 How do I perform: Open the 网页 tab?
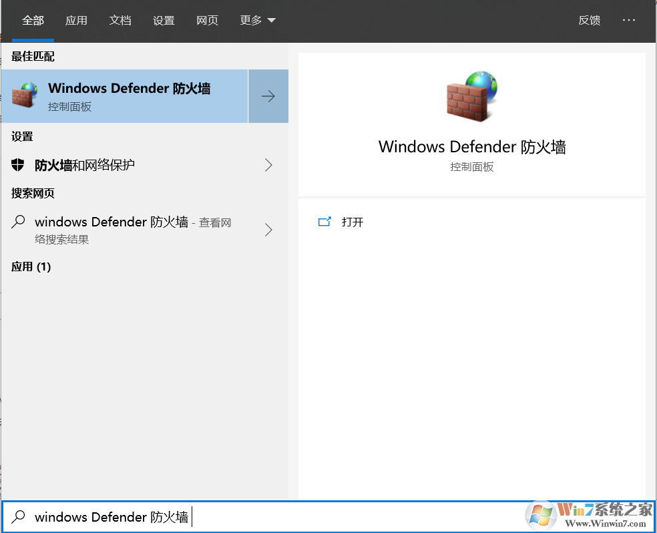[207, 20]
